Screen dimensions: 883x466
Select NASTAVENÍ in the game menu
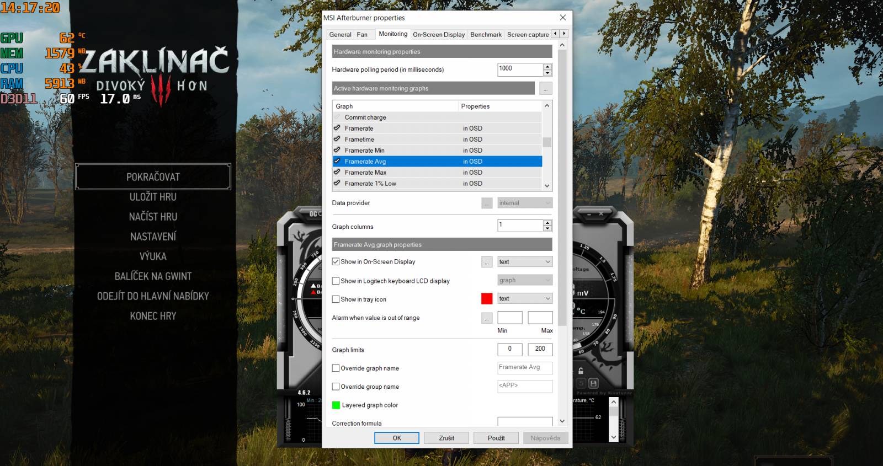coord(153,237)
